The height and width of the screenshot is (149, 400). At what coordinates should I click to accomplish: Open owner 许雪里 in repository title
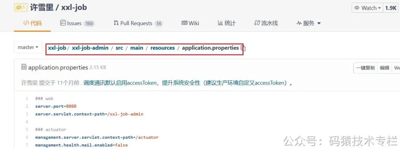pyautogui.click(x=42, y=7)
